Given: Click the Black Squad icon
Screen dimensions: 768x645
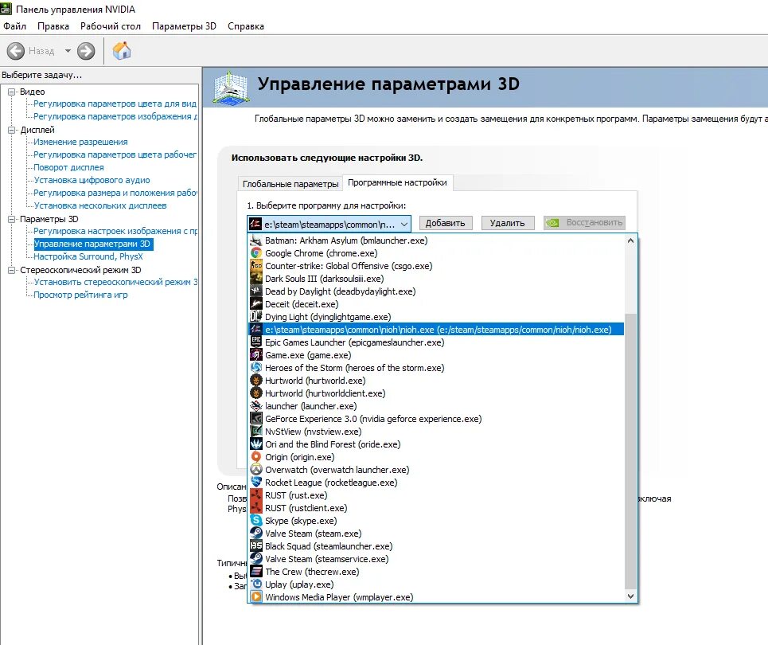Looking at the screenshot, I should tap(255, 546).
